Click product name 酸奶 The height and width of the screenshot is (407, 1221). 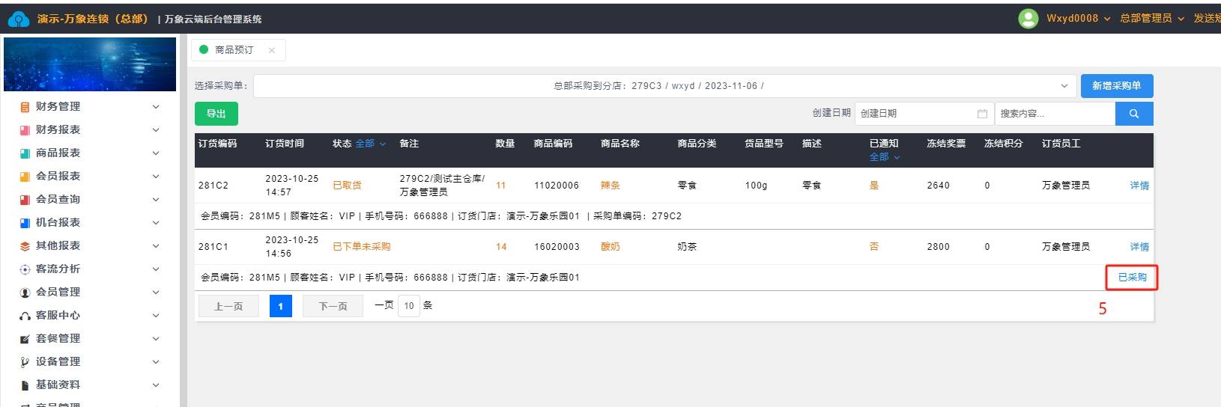click(610, 247)
